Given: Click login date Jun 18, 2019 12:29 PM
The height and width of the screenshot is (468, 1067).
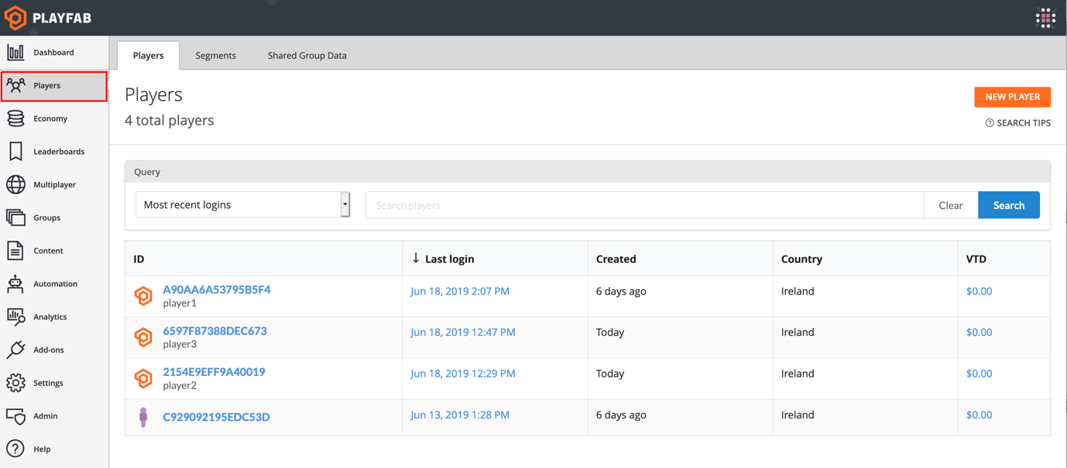Looking at the screenshot, I should click(x=463, y=374).
